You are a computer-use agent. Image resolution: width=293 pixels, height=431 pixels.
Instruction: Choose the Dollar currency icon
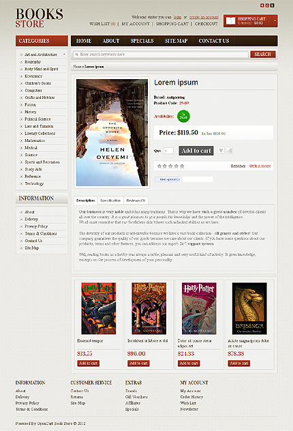(x=272, y=5)
